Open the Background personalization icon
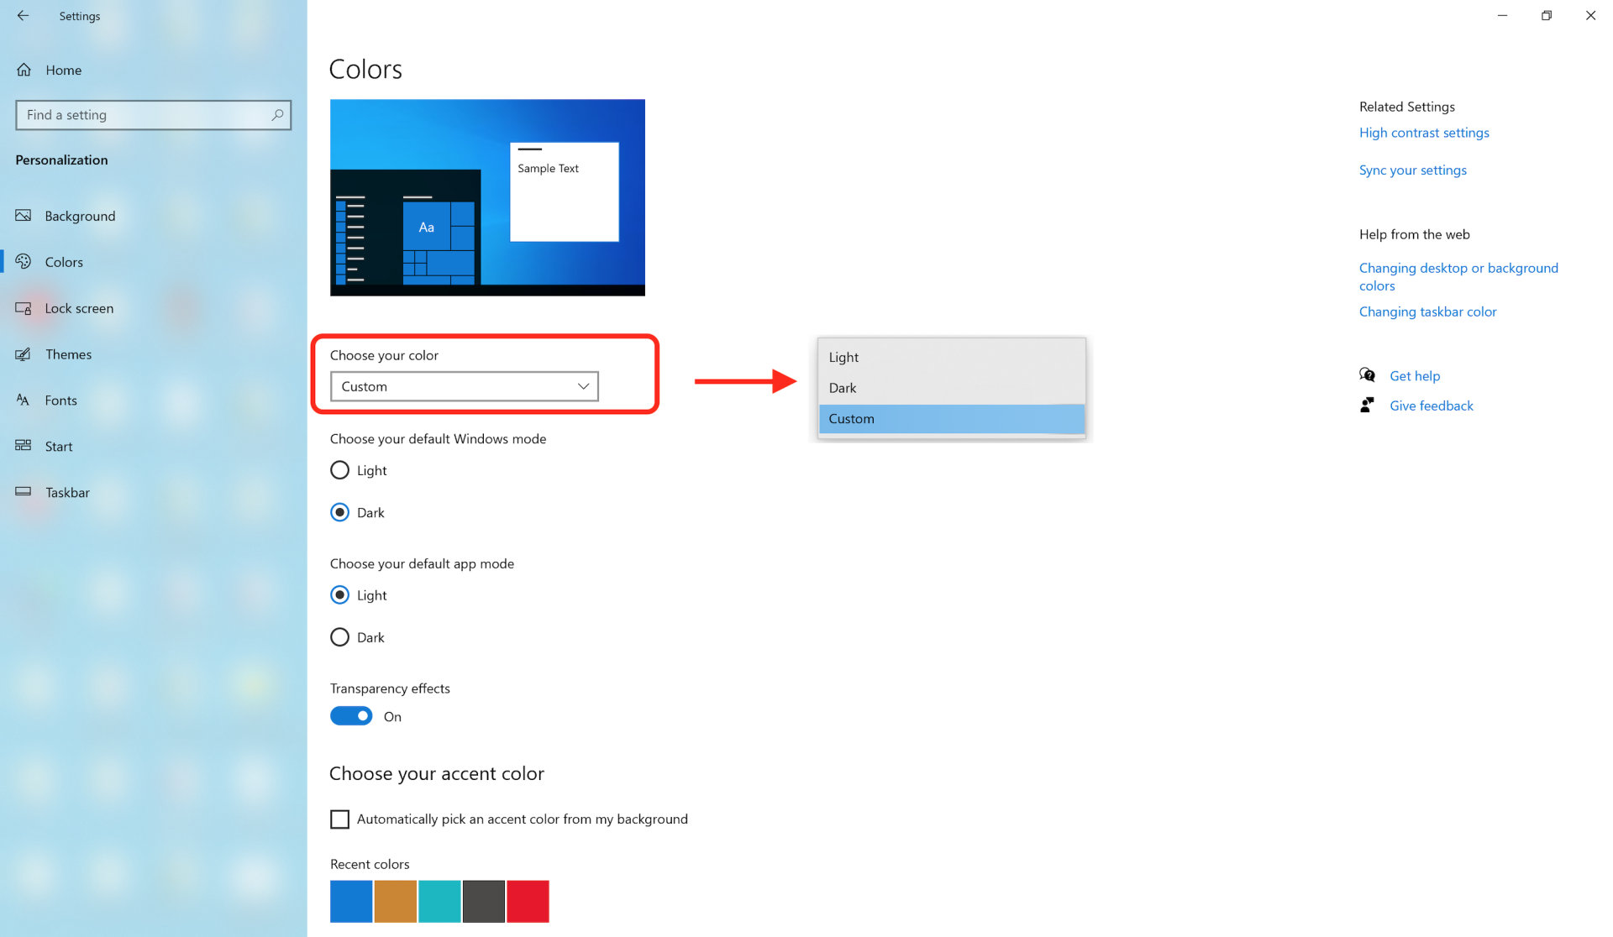 [24, 216]
